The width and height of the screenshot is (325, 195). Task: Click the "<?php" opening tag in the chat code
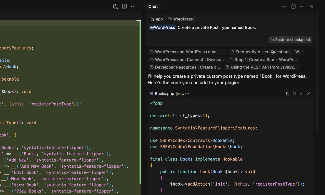point(156,103)
